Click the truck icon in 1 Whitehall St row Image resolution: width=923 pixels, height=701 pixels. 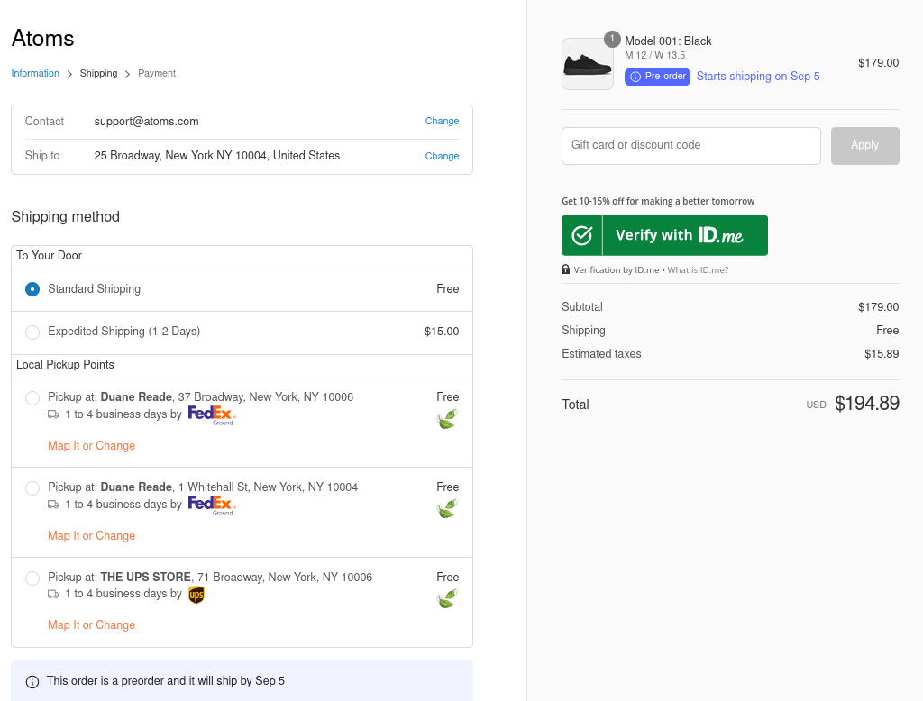(x=53, y=505)
